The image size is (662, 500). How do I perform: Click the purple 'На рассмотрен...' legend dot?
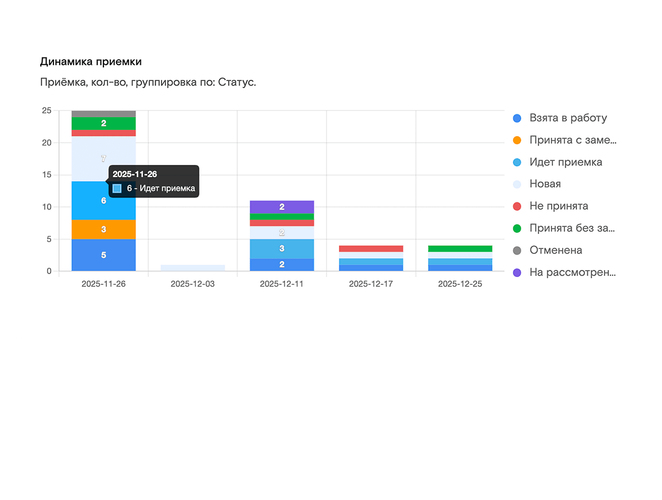pos(517,272)
